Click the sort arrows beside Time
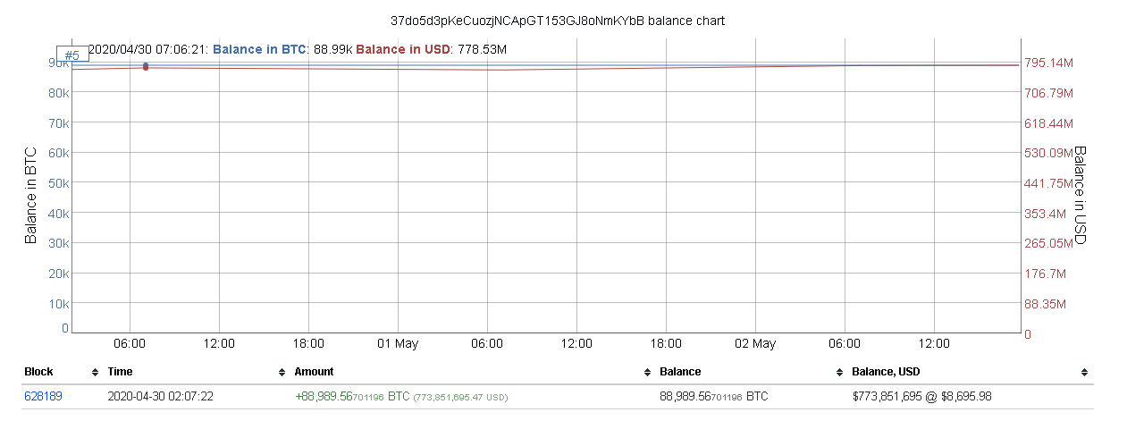 pyautogui.click(x=281, y=372)
